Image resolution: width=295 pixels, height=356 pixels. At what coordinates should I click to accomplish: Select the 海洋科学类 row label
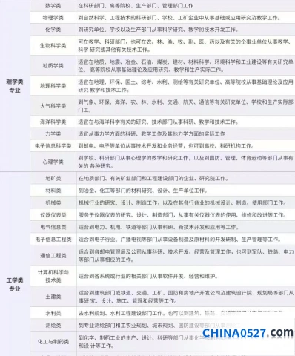(x=53, y=122)
